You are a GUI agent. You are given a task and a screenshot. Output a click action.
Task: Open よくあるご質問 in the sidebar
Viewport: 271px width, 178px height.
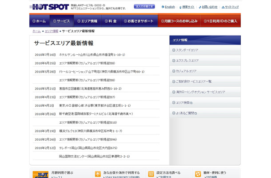coord(205,113)
